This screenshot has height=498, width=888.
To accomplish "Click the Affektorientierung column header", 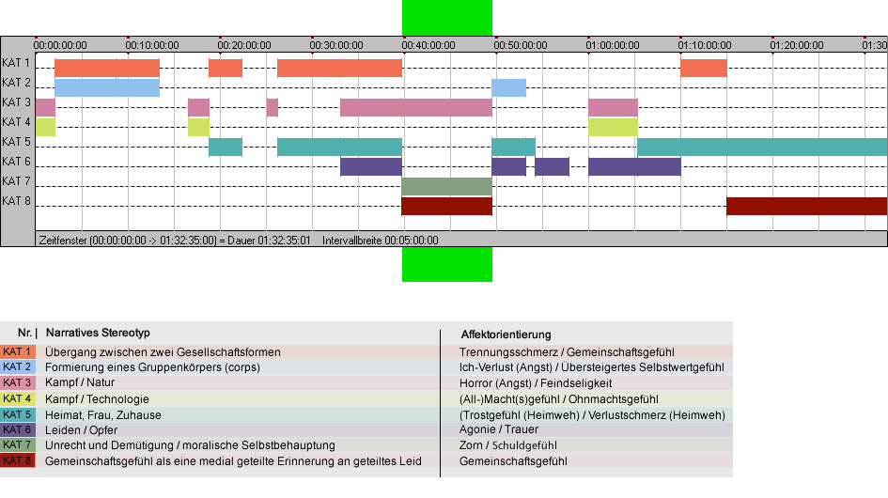I will [x=506, y=335].
